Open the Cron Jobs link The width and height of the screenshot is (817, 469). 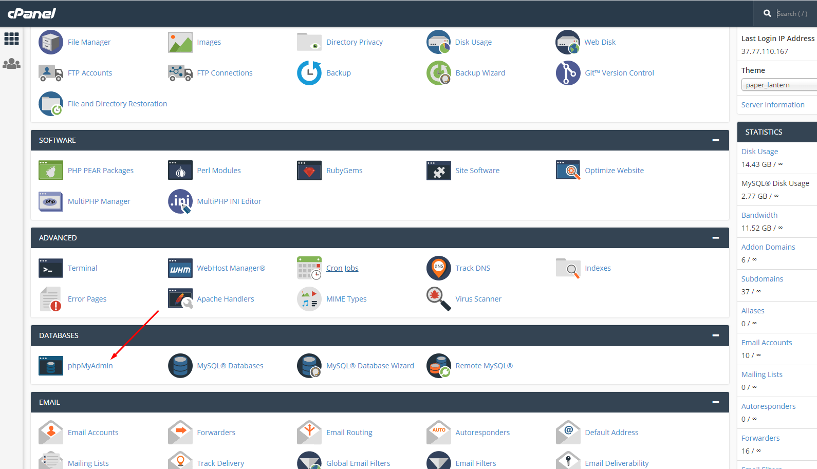tap(342, 268)
